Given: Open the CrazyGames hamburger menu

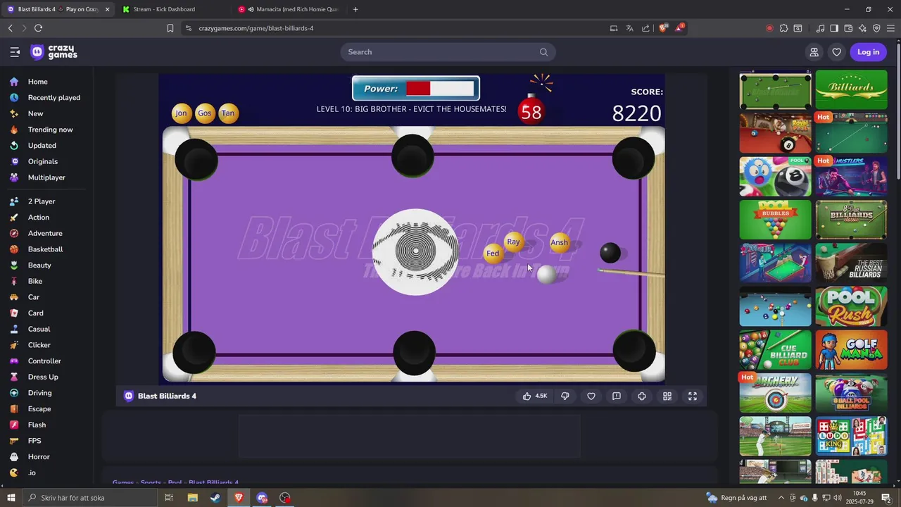Looking at the screenshot, I should click(15, 52).
